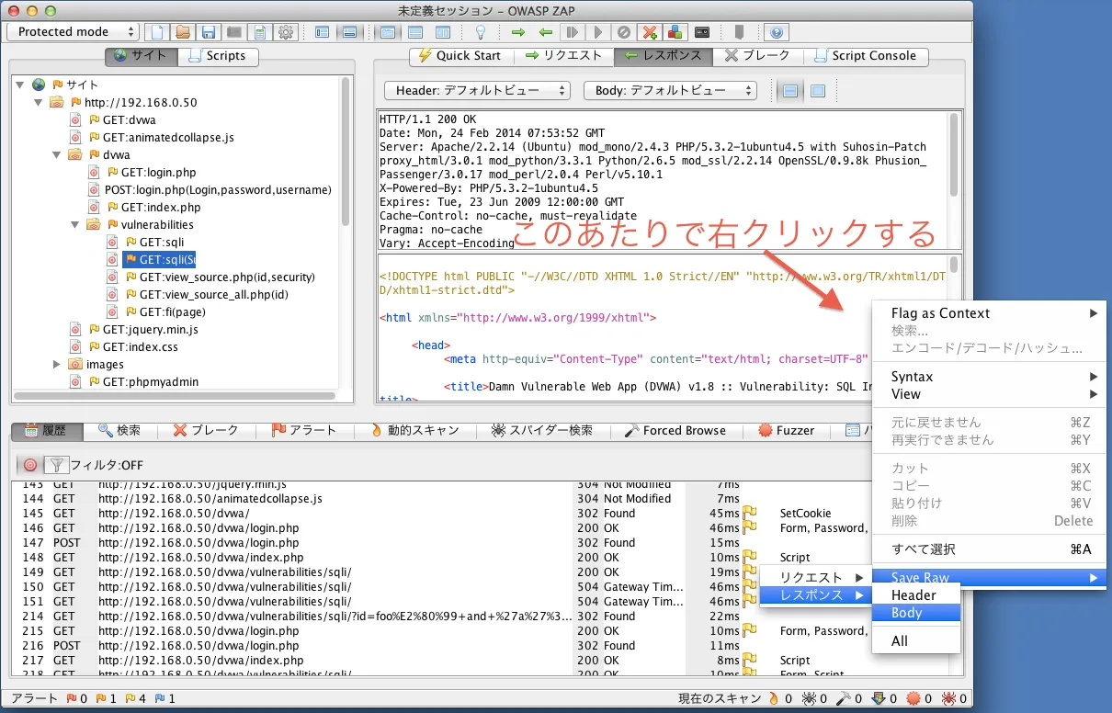Viewport: 1112px width, 713px height.
Task: Open the Fuzzer tab in the bottom panel
Action: click(x=786, y=430)
